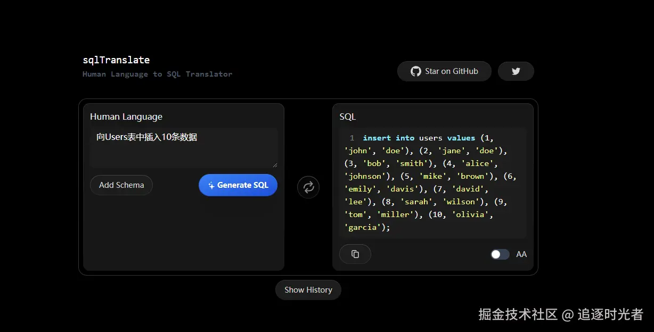Click the Twitter bird icon button
654x332 pixels.
516,71
